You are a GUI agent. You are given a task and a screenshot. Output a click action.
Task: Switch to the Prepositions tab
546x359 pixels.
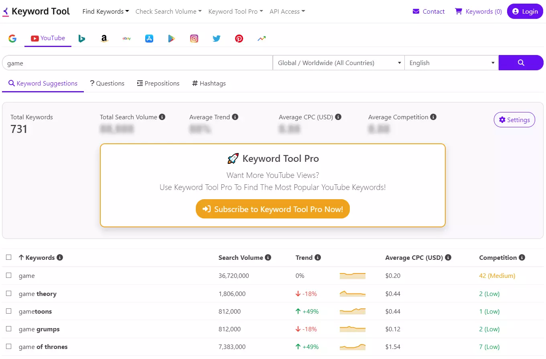pos(158,84)
